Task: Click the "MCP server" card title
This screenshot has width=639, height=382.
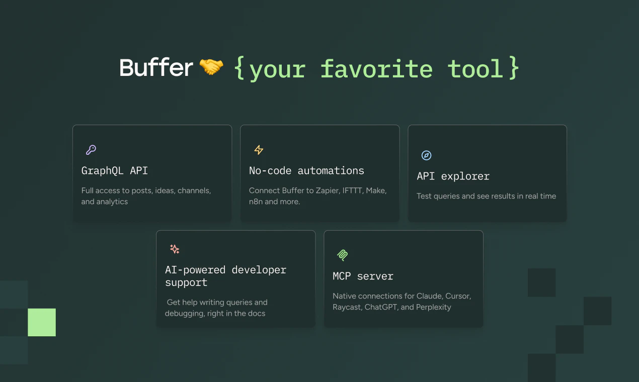Action: 363,276
